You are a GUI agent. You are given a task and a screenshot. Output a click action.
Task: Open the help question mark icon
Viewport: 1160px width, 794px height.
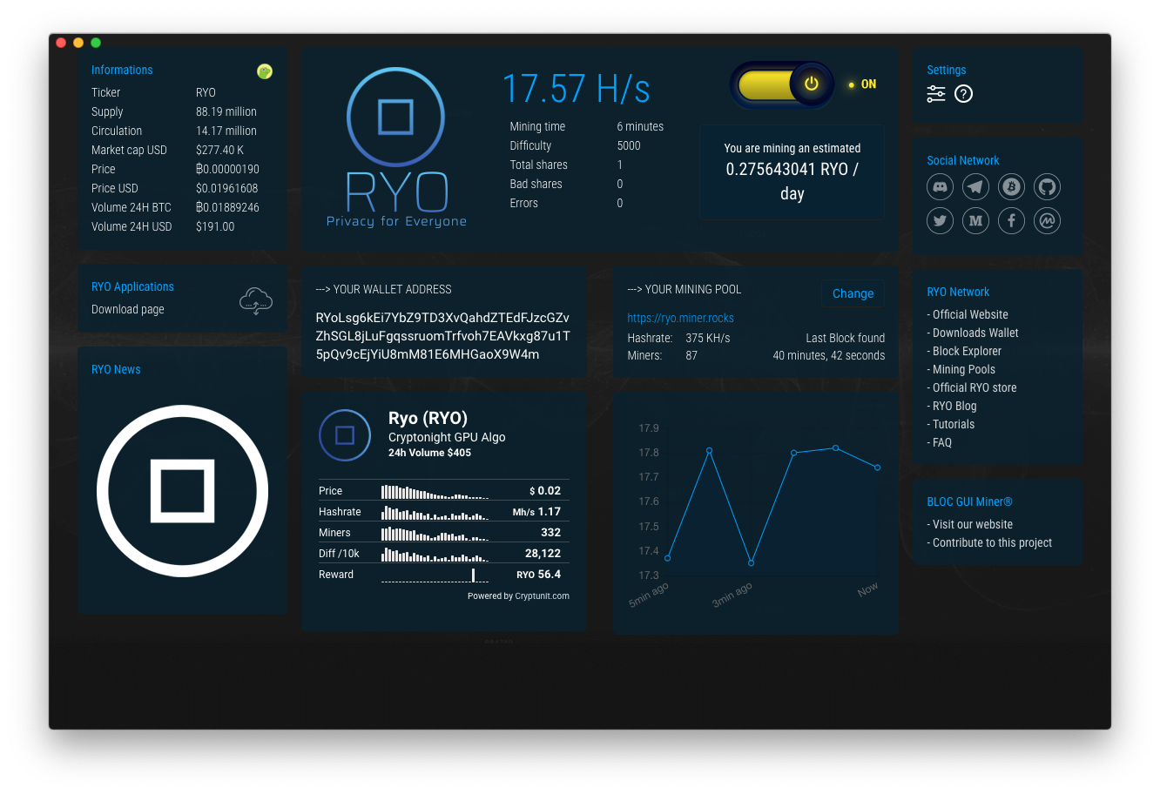pos(963,94)
